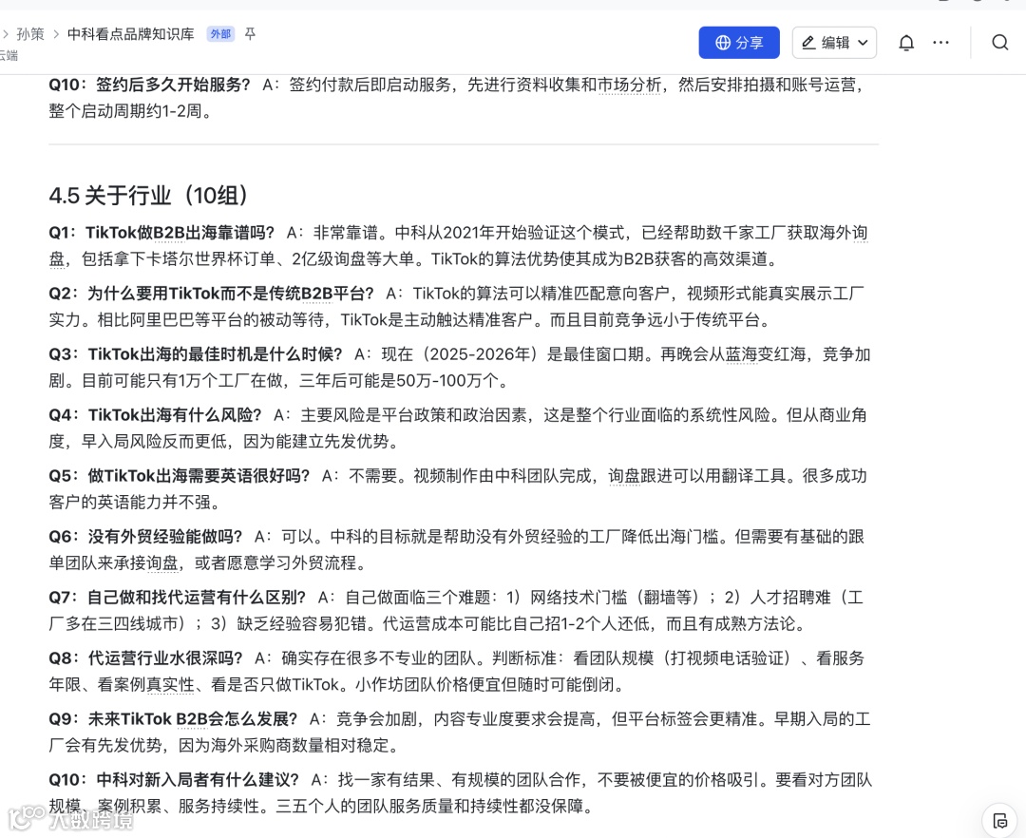Click the question Q5：做TikTok出海需要英语很好吗？

click(x=180, y=476)
